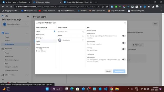Enable the Test app toggle
The image size is (164, 92).
coord(124,49)
